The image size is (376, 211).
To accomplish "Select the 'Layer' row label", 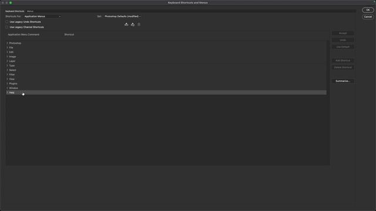I will (x=12, y=61).
